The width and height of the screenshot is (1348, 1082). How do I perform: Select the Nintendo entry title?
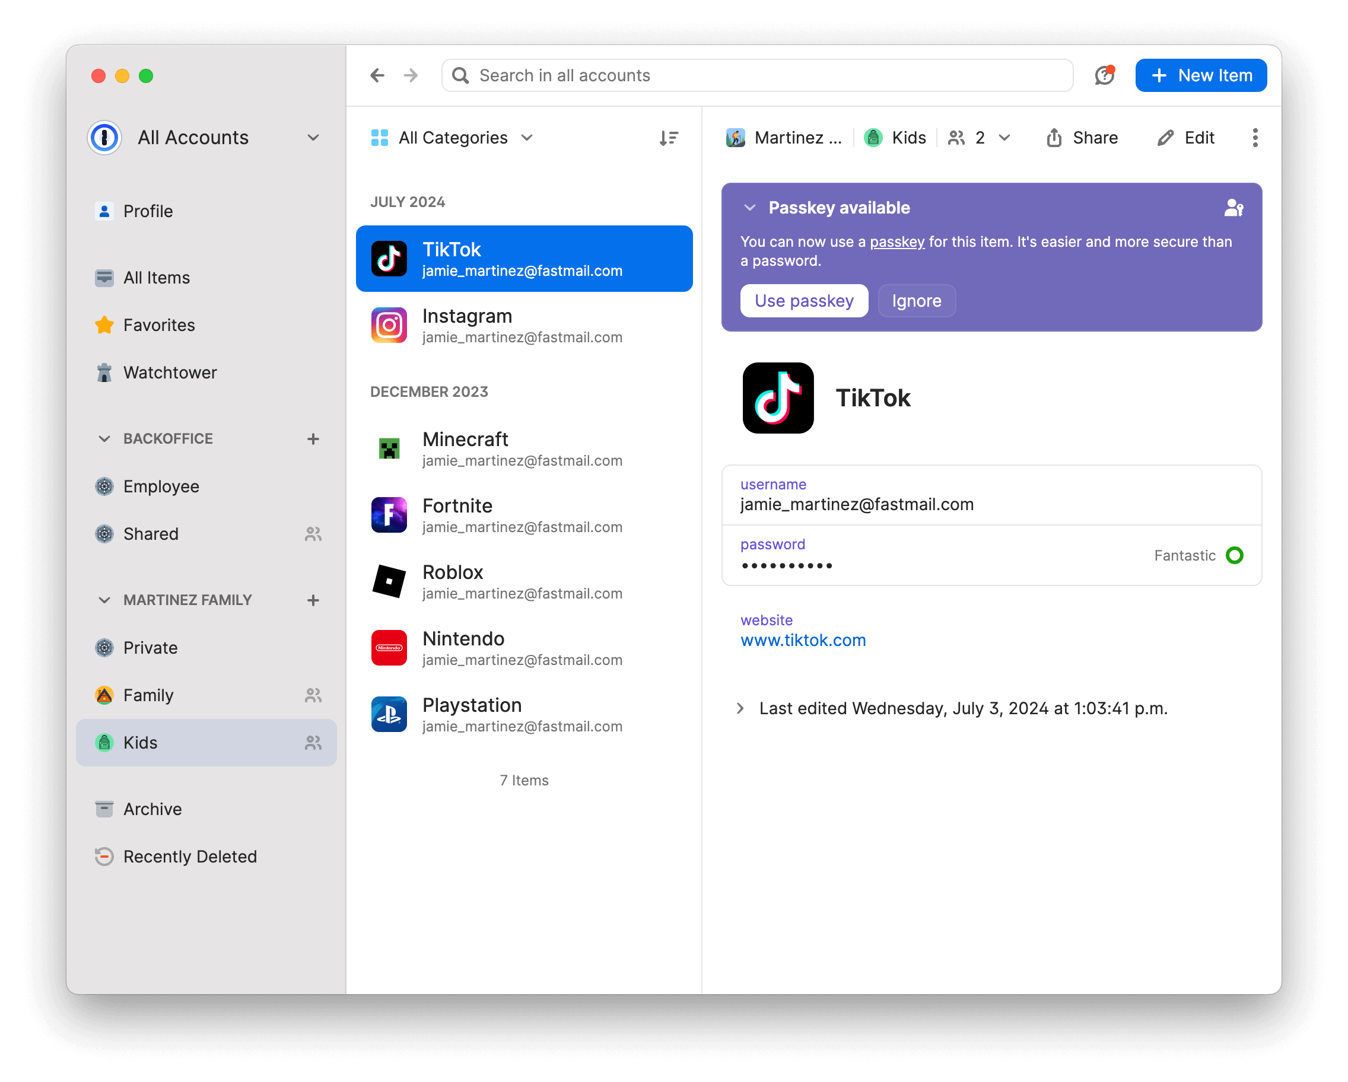point(463,639)
